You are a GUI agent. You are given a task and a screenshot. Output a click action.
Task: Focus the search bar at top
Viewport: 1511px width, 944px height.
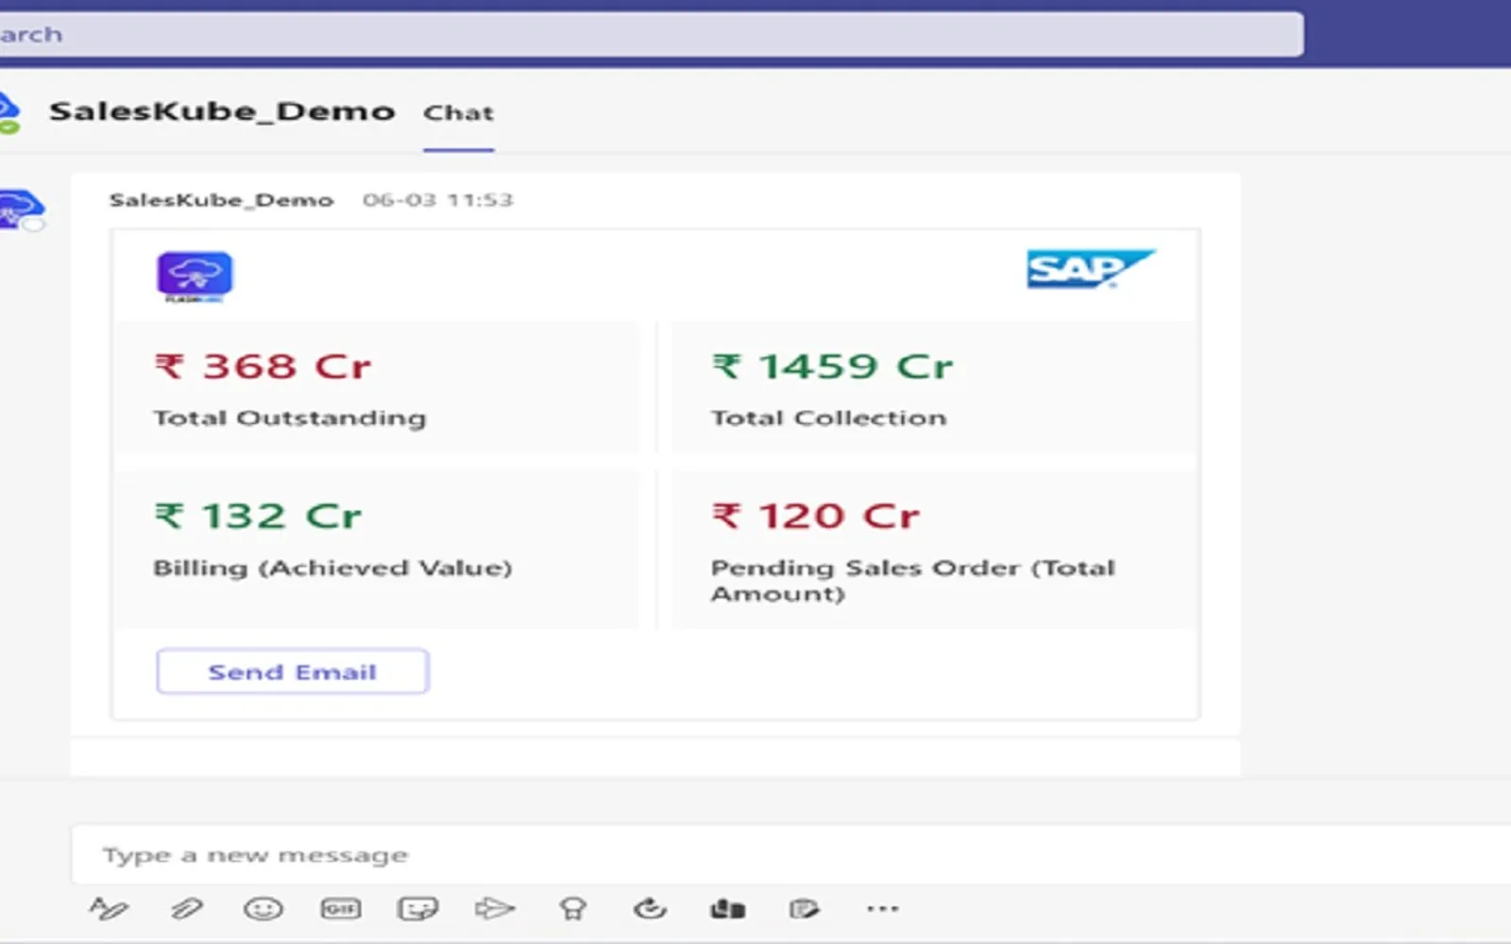pos(652,35)
